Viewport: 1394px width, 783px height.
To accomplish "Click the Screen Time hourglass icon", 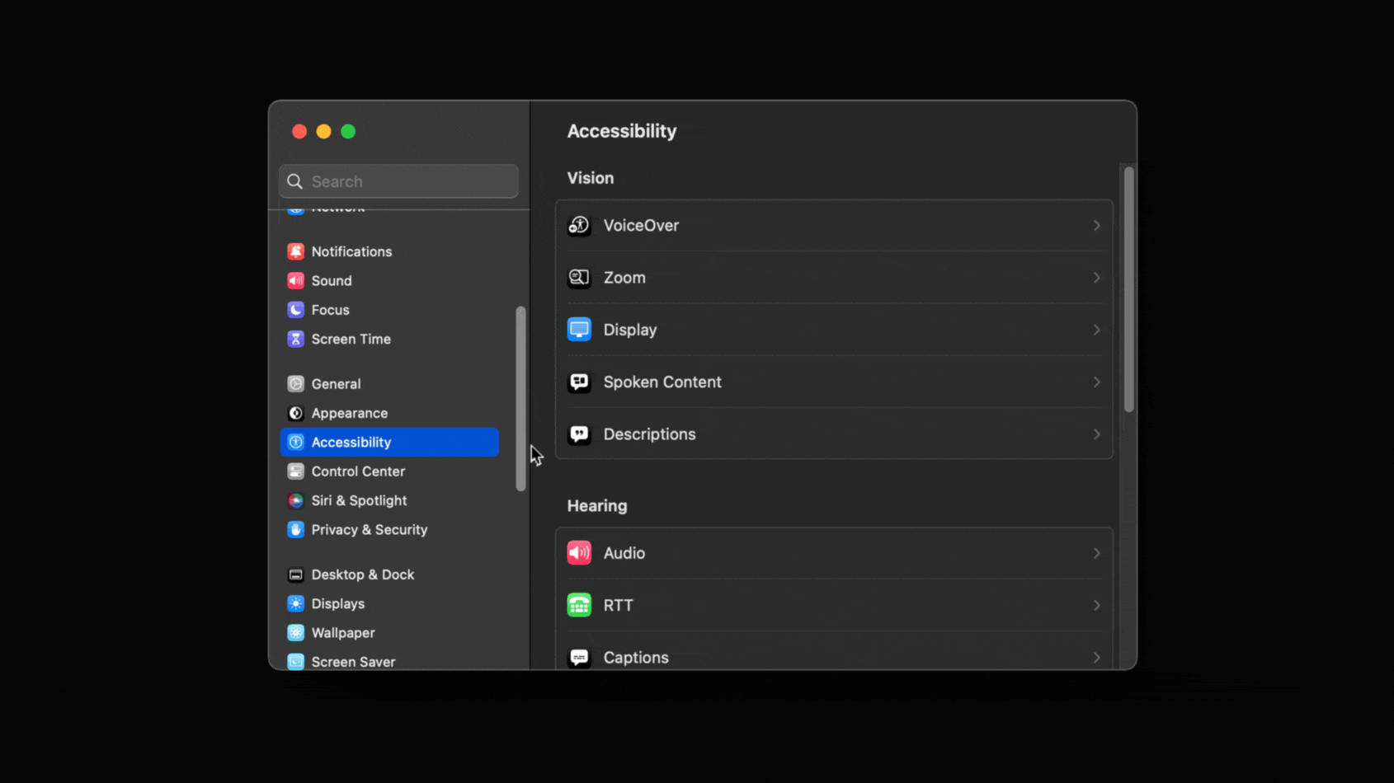I will tap(296, 339).
